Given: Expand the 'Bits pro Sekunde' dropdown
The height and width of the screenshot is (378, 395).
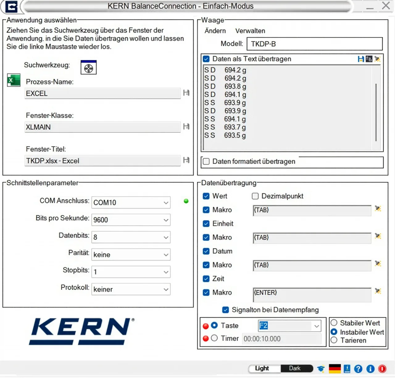Looking at the screenshot, I should (131, 220).
